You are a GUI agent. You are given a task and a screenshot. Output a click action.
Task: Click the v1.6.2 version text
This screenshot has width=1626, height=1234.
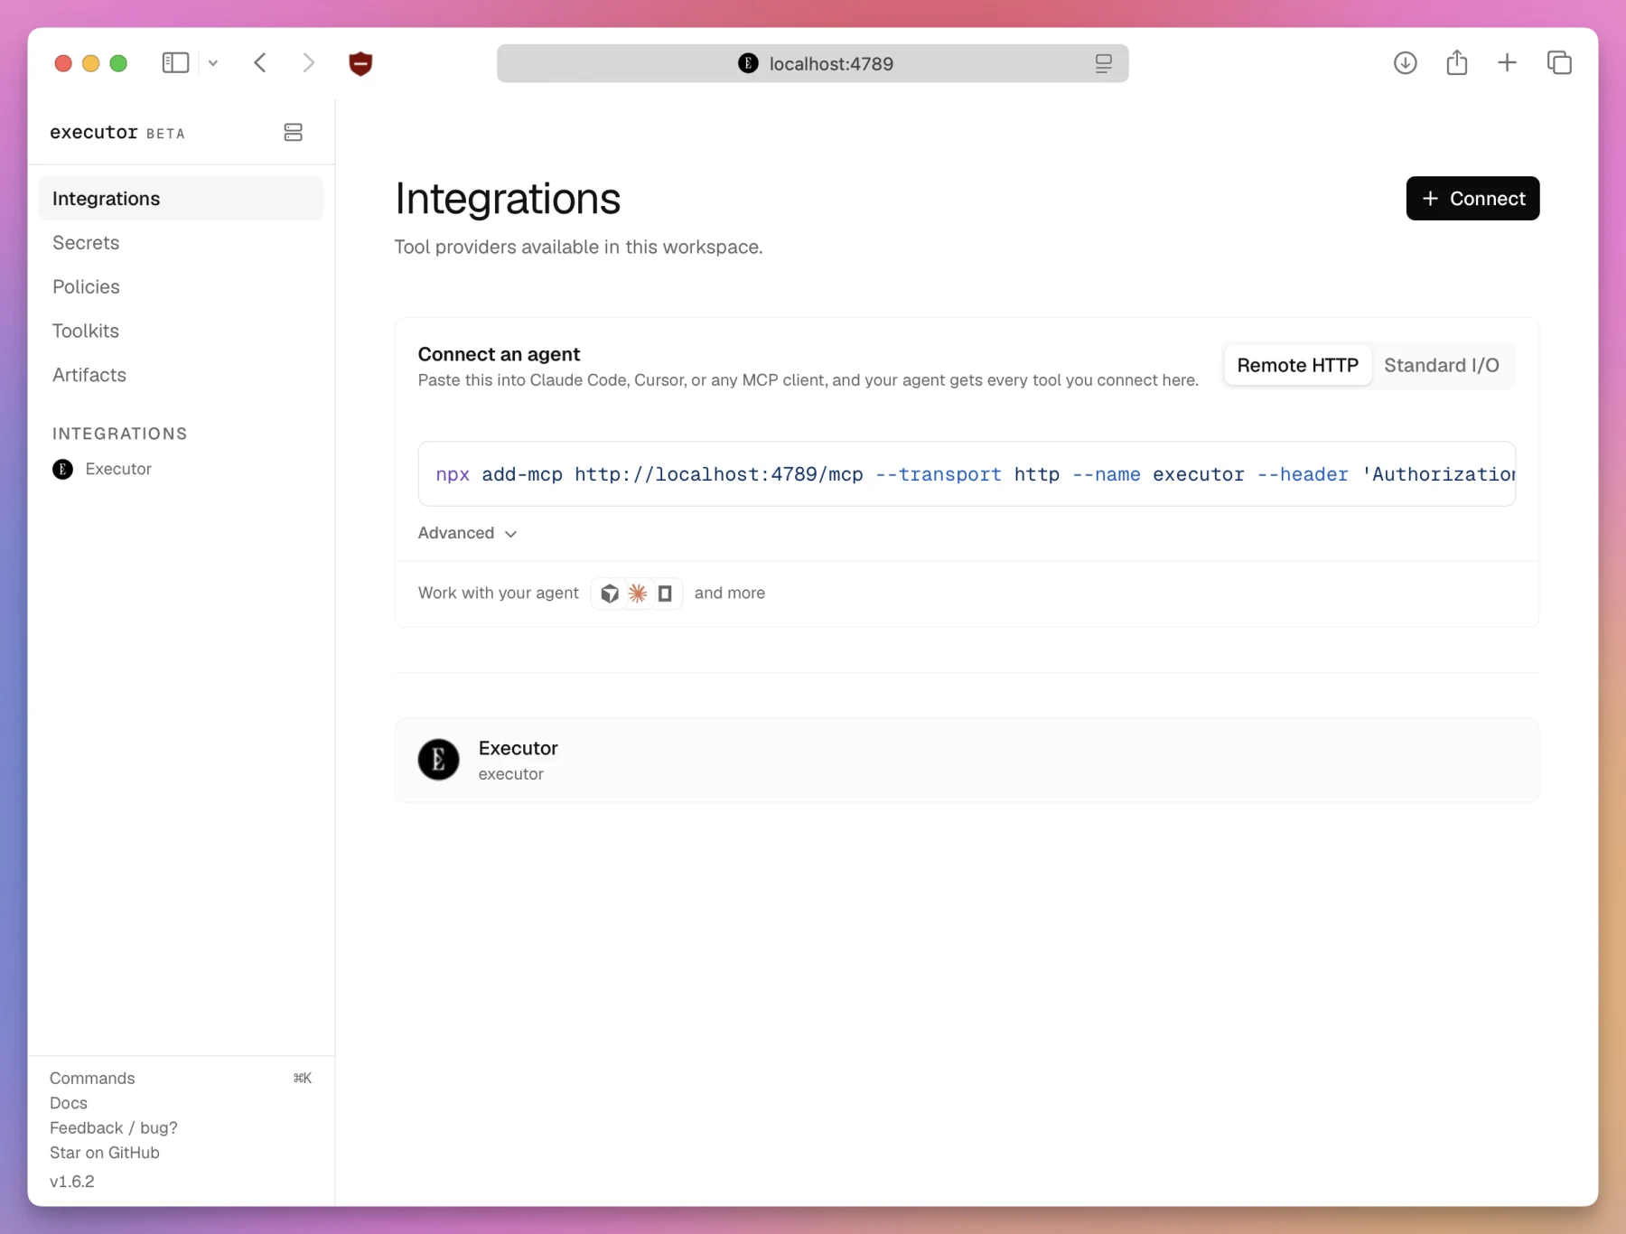point(72,1182)
